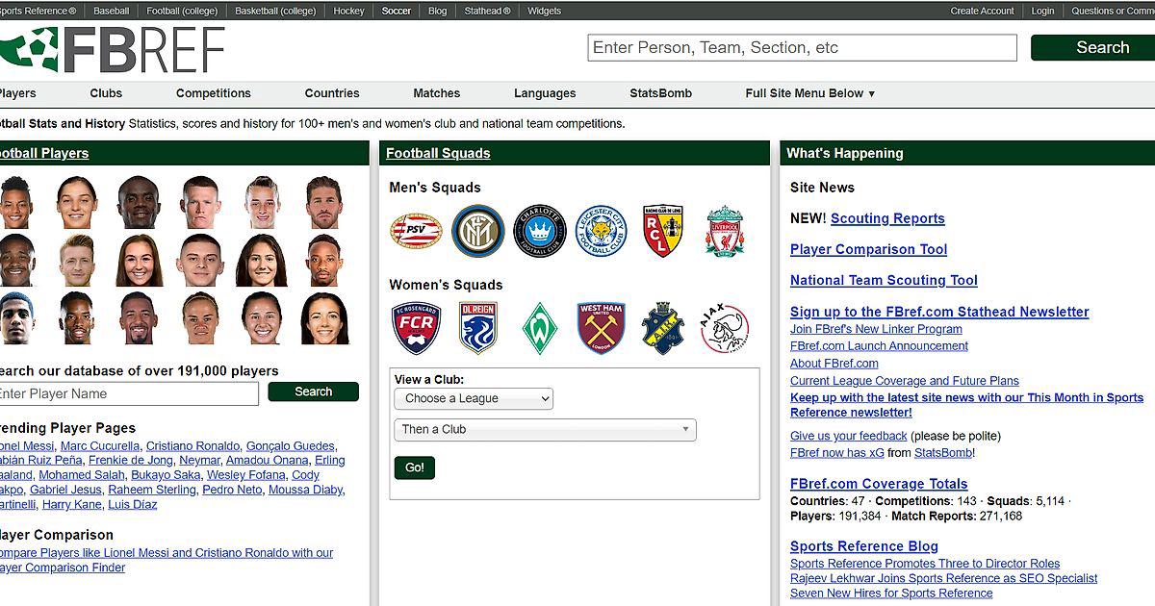
Task: Open the Player Comparison Tool link
Action: [x=868, y=249]
